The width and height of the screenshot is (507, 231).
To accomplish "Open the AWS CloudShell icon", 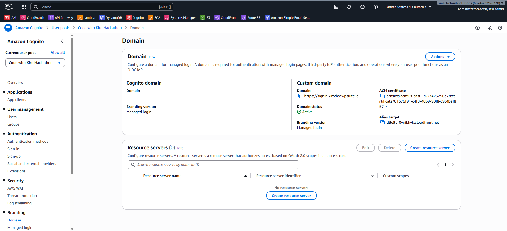I will 336,7.
